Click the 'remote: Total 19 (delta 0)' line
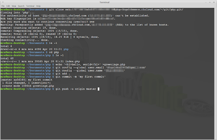 (x=38, y=34)
